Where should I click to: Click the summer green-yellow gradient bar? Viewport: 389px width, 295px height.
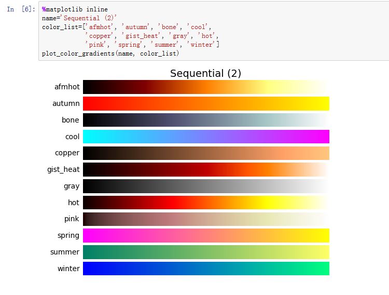[x=206, y=252]
